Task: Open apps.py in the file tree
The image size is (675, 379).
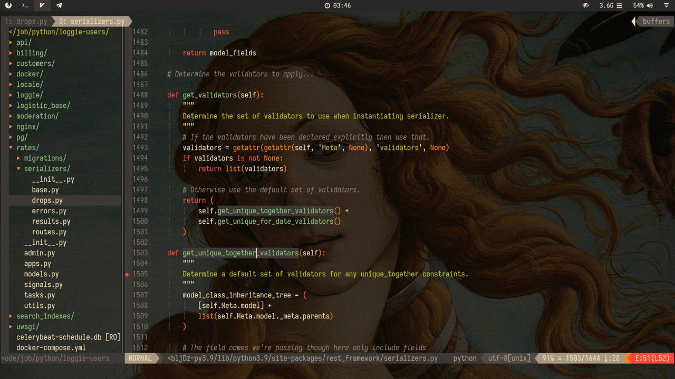Action: pyautogui.click(x=37, y=263)
